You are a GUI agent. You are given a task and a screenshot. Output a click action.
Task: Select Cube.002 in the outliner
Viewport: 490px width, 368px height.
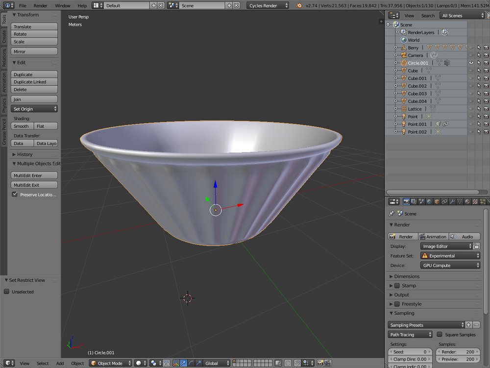[x=417, y=86]
